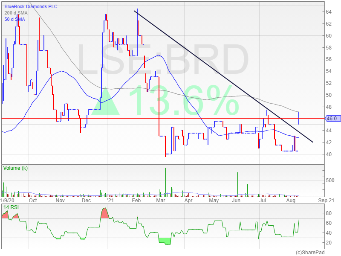Select the 50 d SMA legend label
This screenshot has height=256, width=341.
[14, 19]
